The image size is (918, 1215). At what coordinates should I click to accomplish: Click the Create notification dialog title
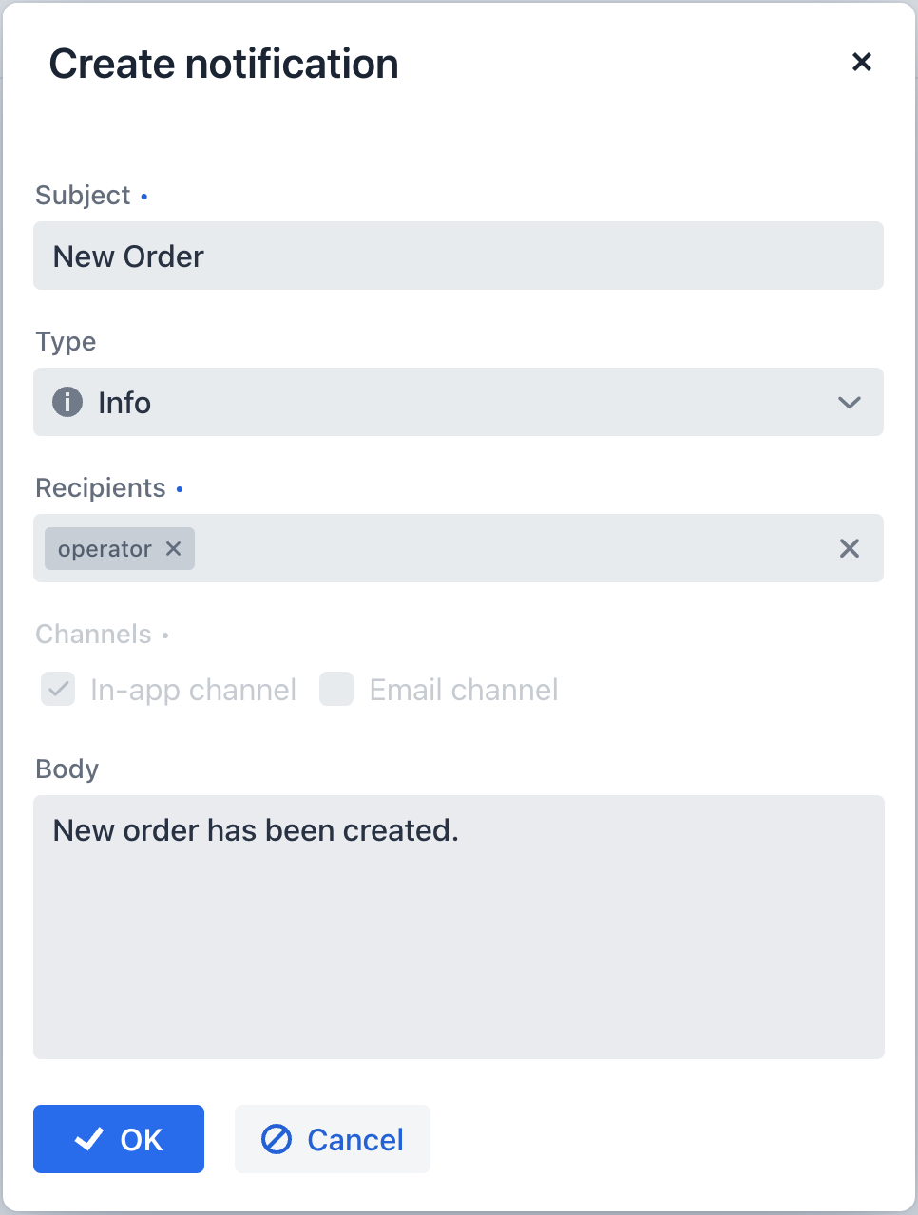[223, 63]
